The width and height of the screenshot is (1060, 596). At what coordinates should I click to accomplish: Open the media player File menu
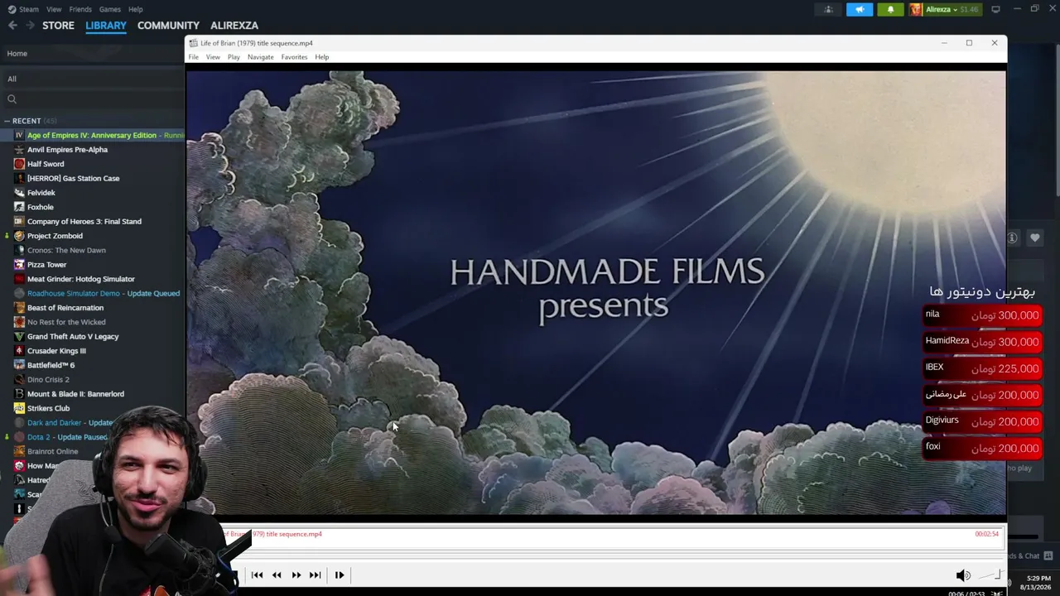pos(193,57)
